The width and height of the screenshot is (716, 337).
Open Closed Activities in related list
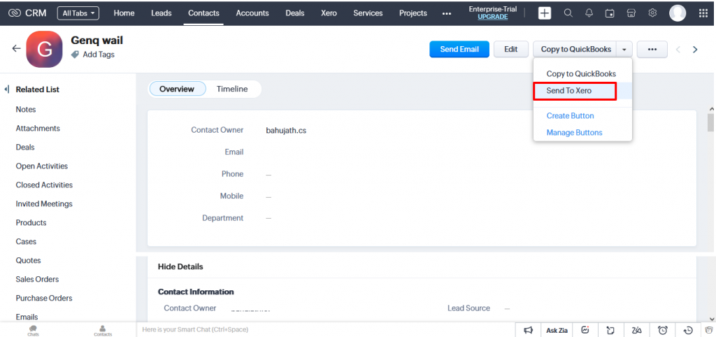click(44, 185)
